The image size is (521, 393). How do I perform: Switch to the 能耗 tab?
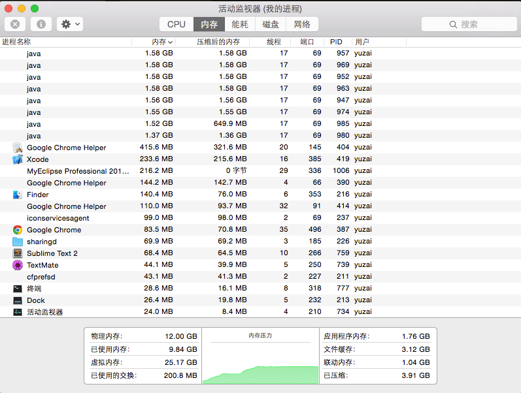tap(239, 24)
